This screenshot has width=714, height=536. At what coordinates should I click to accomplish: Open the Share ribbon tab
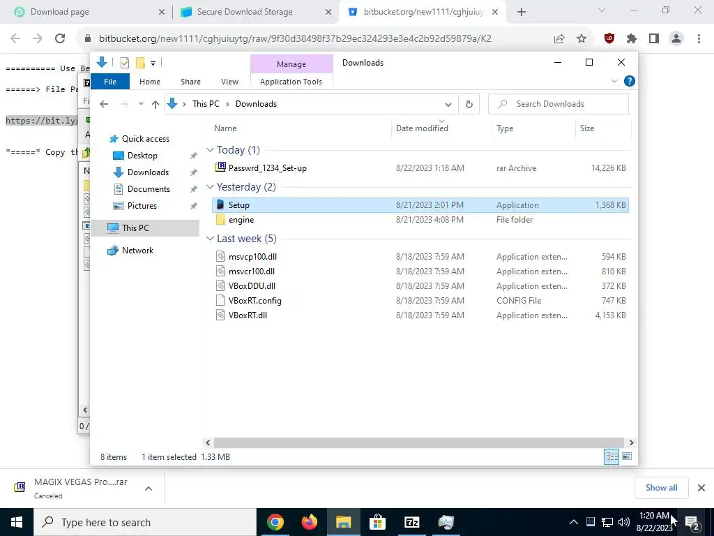(190, 82)
